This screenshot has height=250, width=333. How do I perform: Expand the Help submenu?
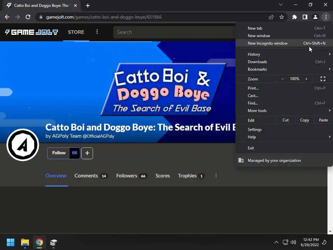[284, 137]
